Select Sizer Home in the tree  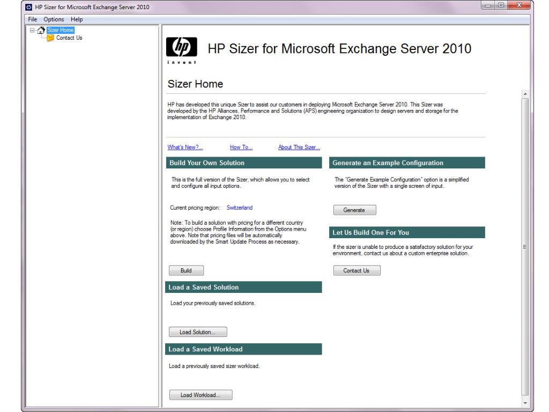(60, 30)
